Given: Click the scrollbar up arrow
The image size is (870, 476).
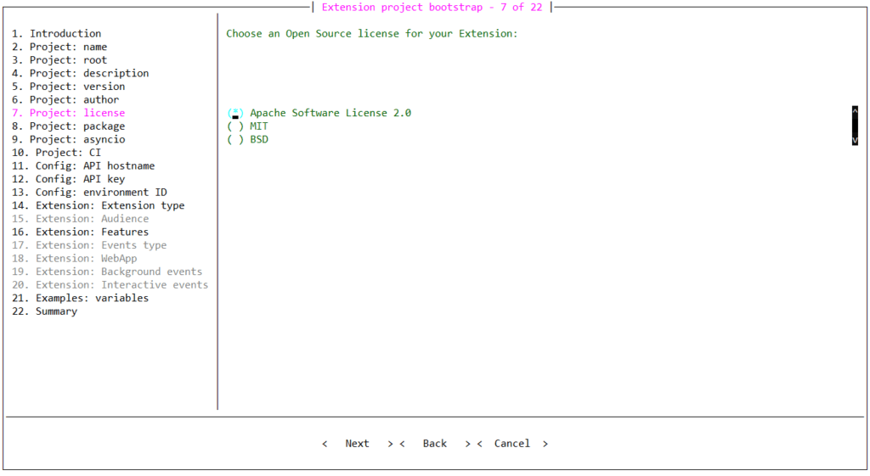Looking at the screenshot, I should 855,111.
